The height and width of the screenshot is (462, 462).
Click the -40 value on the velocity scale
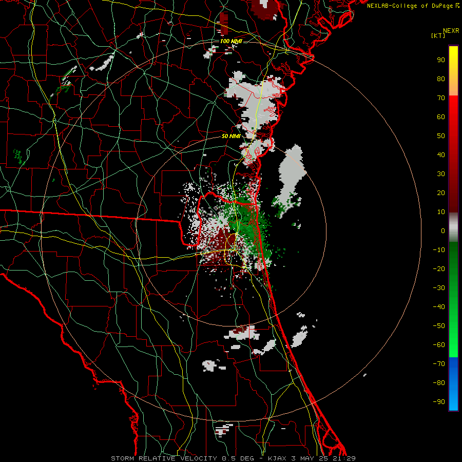439,307
